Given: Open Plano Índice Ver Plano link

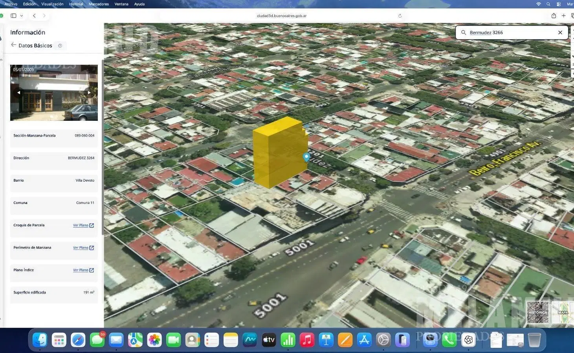Looking at the screenshot, I should [81, 270].
